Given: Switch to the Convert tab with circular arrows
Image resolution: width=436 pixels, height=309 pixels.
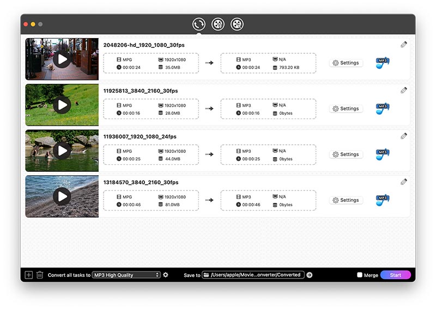Looking at the screenshot, I should click(x=199, y=24).
